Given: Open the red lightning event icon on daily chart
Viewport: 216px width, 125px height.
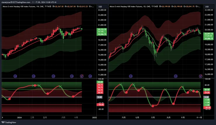Looking at the screenshot, I should point(201,76).
